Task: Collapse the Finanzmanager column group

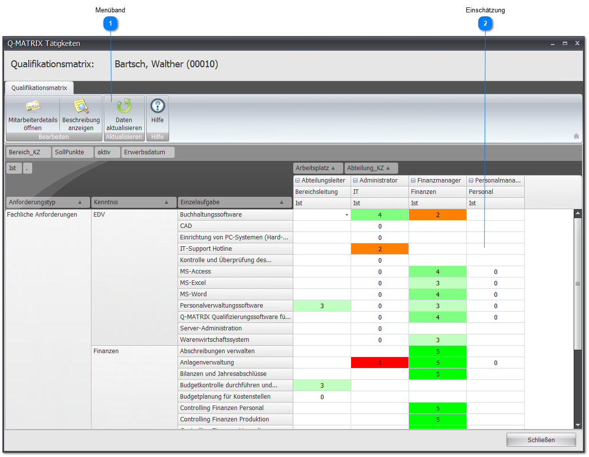Action: point(413,181)
